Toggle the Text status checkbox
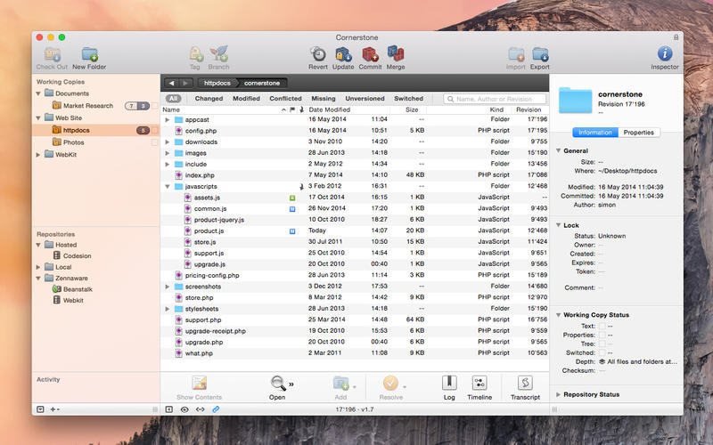The height and width of the screenshot is (445, 713). click(x=602, y=326)
